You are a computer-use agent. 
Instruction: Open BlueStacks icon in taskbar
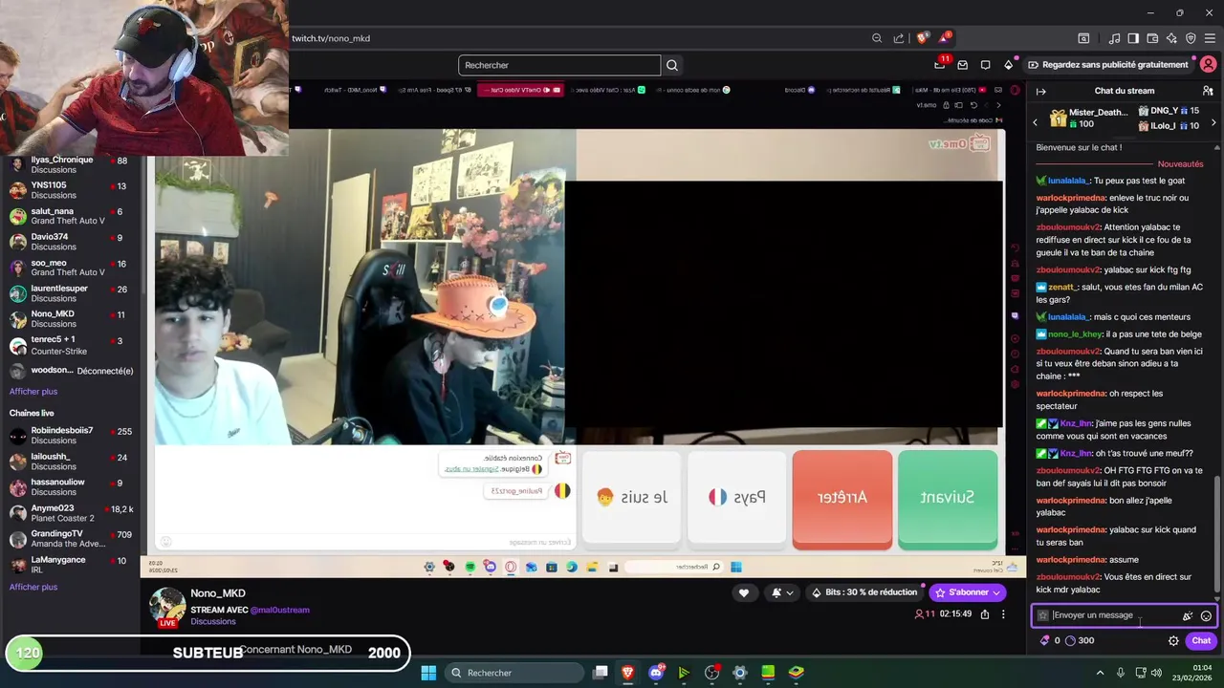796,673
